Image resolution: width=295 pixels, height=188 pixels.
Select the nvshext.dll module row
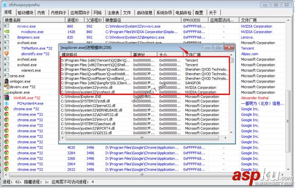click(x=145, y=92)
